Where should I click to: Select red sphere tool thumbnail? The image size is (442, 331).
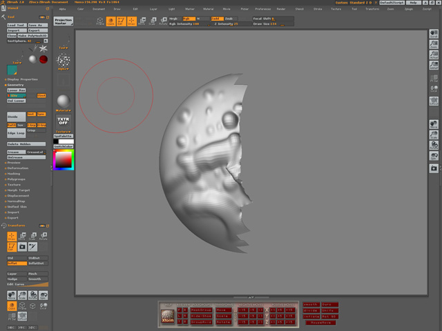coord(44,59)
